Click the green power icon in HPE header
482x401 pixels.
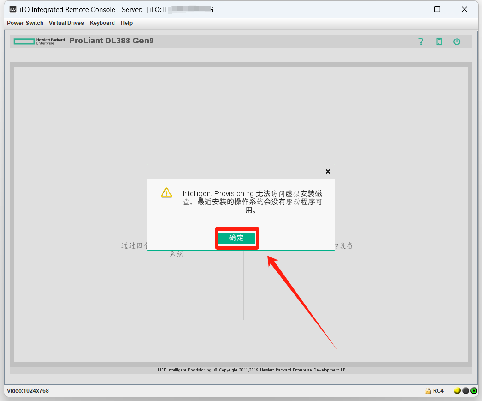pyautogui.click(x=457, y=42)
